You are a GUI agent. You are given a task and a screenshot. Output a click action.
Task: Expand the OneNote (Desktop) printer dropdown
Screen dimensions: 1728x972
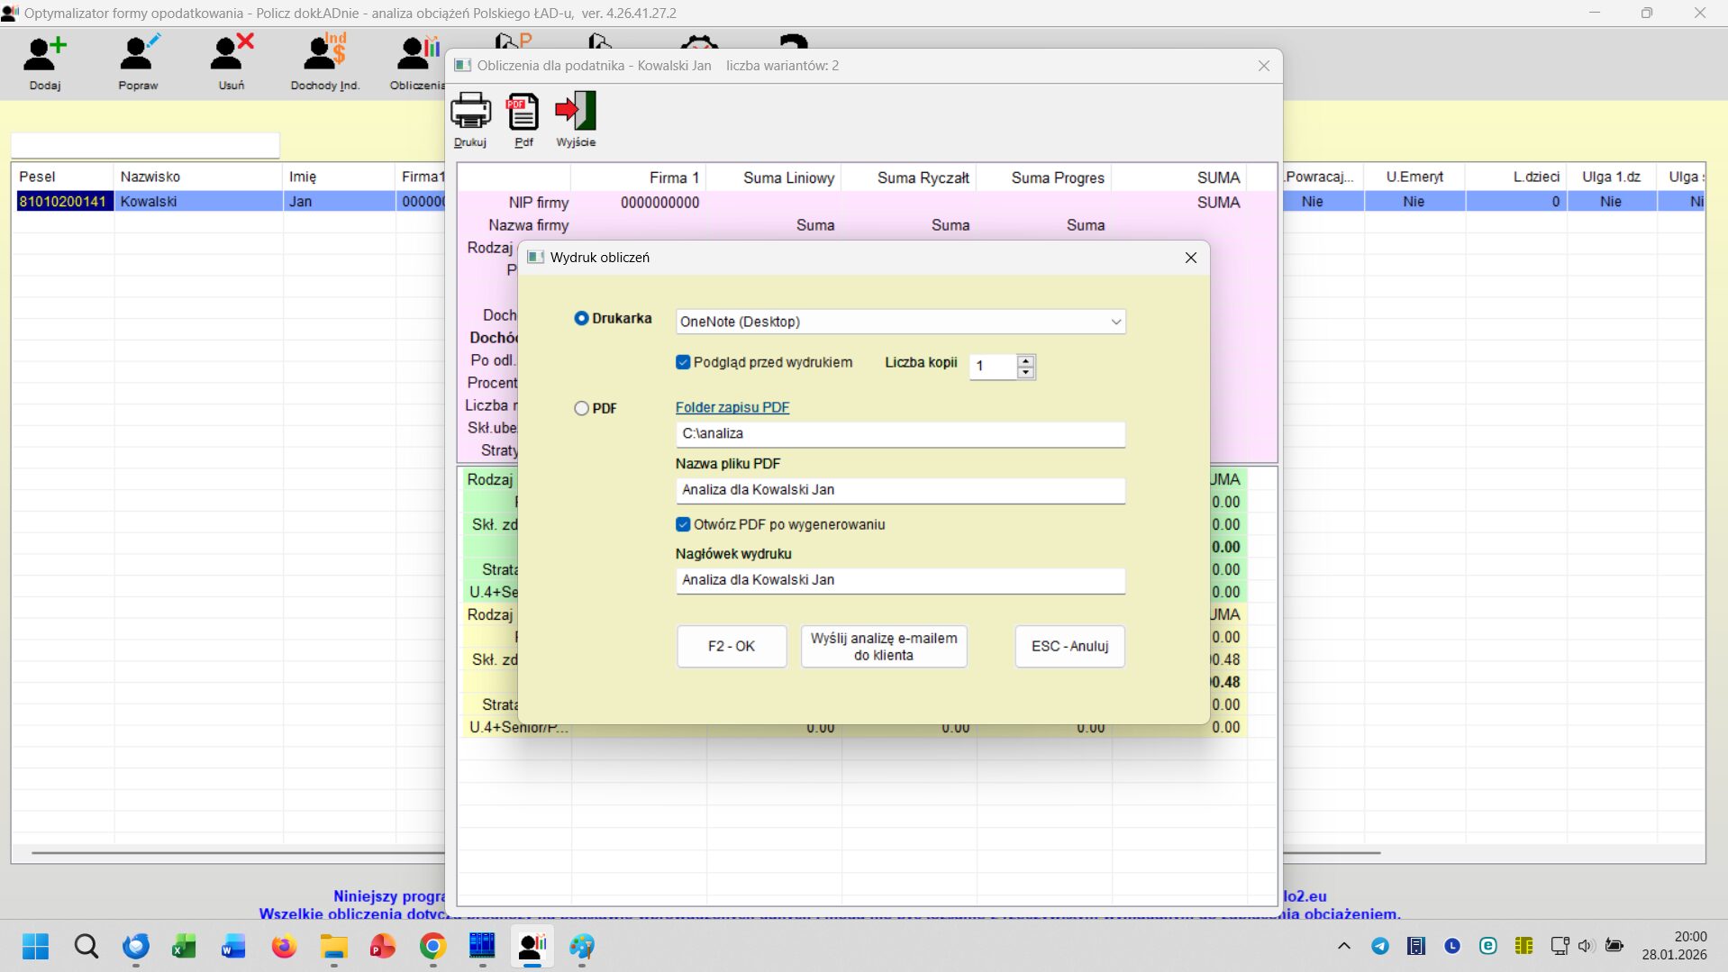pos(1115,322)
